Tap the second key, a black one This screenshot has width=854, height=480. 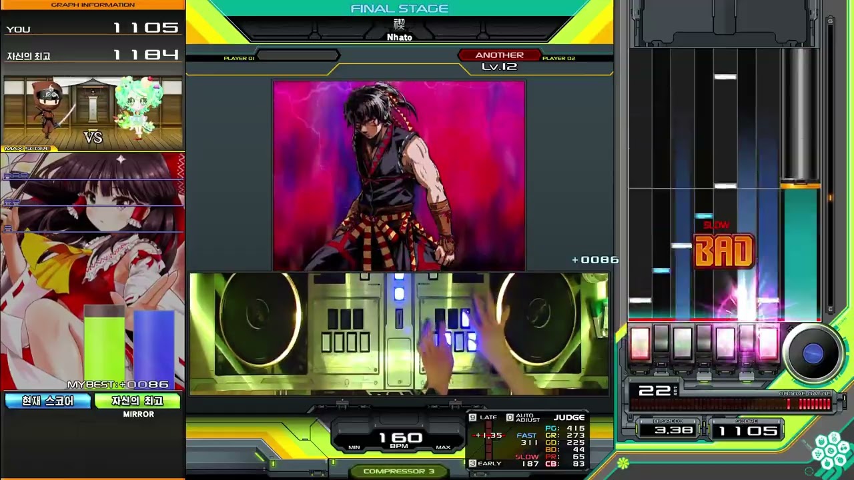click(x=661, y=339)
